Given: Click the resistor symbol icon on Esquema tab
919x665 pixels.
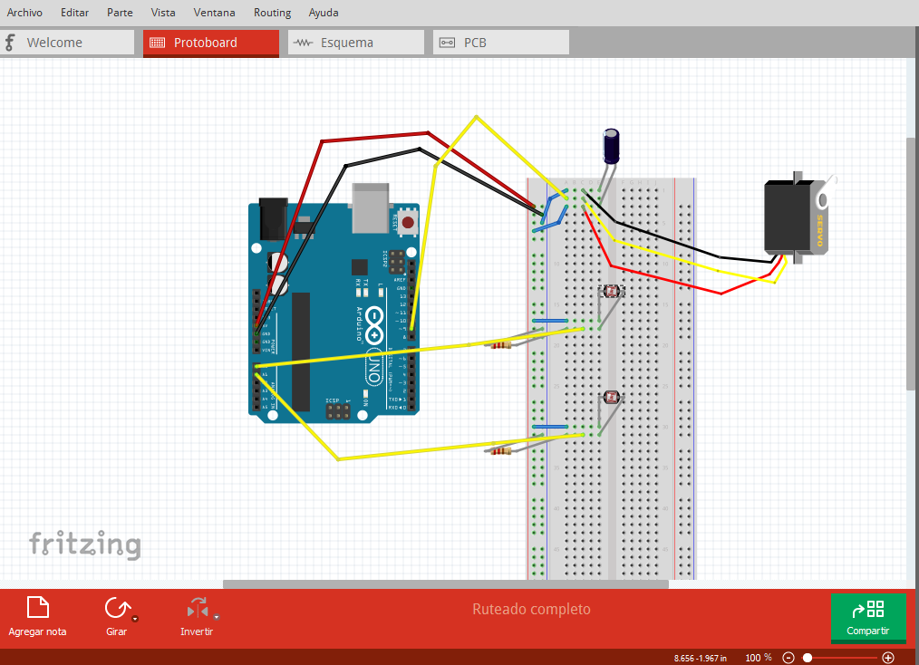Looking at the screenshot, I should (303, 43).
